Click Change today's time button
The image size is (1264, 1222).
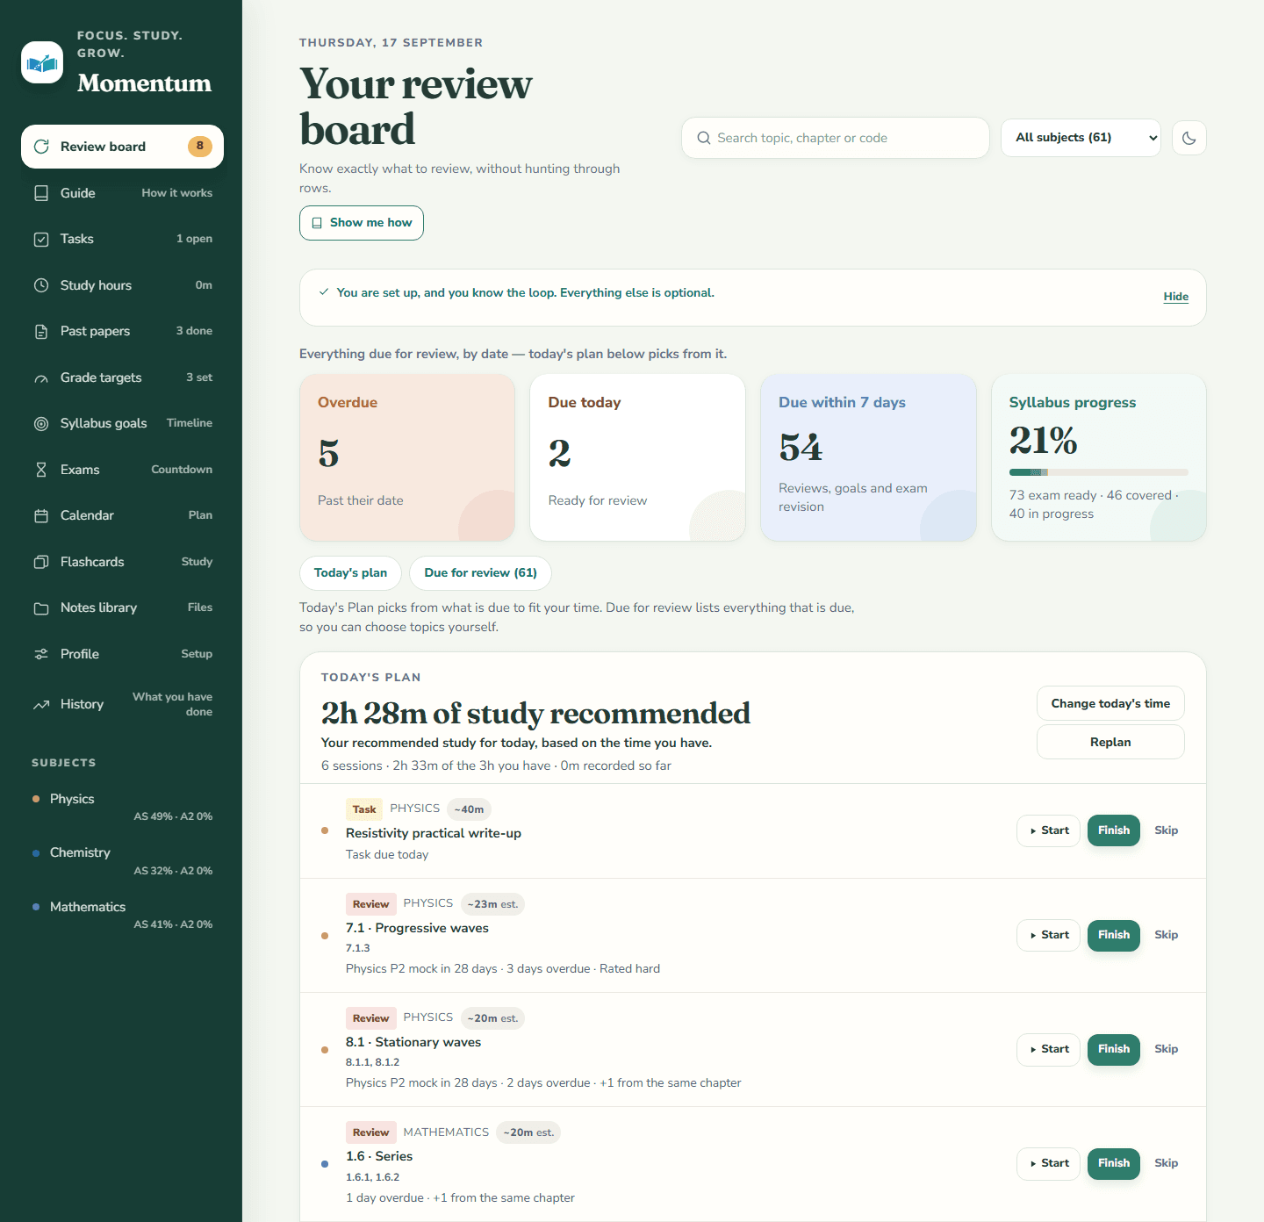tap(1110, 703)
